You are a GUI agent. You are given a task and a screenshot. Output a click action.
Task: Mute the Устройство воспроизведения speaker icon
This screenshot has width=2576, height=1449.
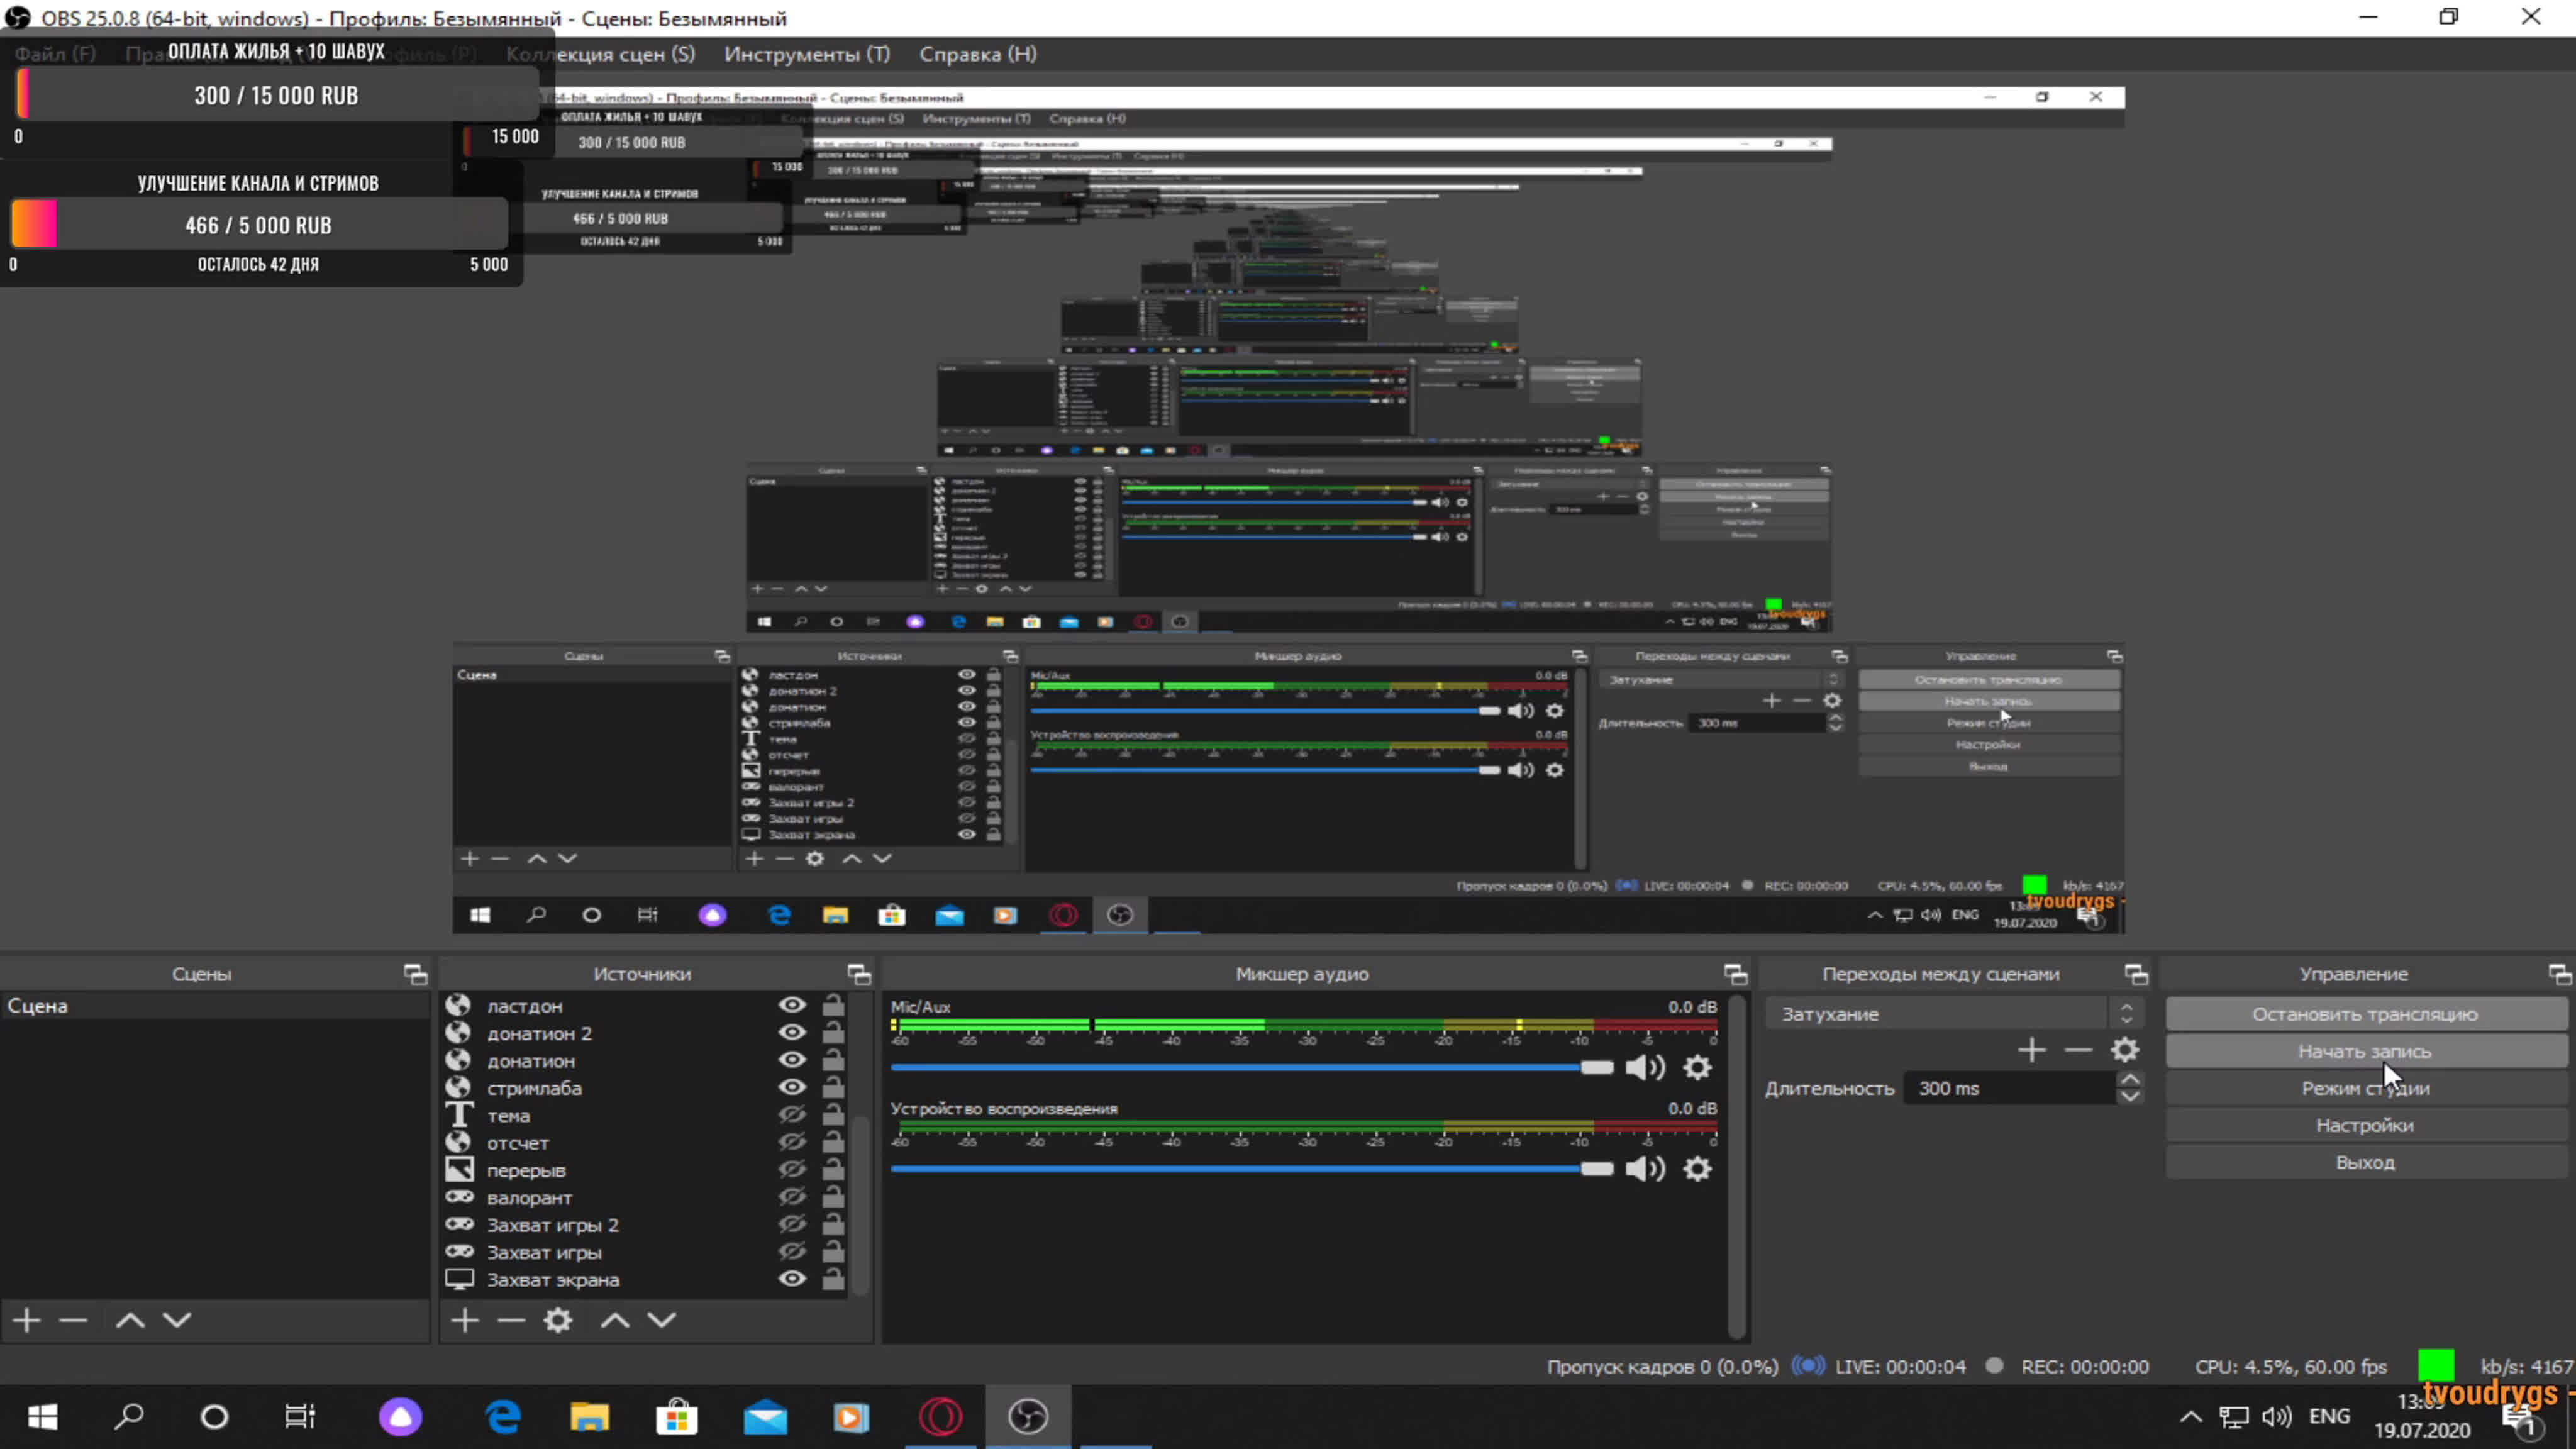pyautogui.click(x=1645, y=1168)
